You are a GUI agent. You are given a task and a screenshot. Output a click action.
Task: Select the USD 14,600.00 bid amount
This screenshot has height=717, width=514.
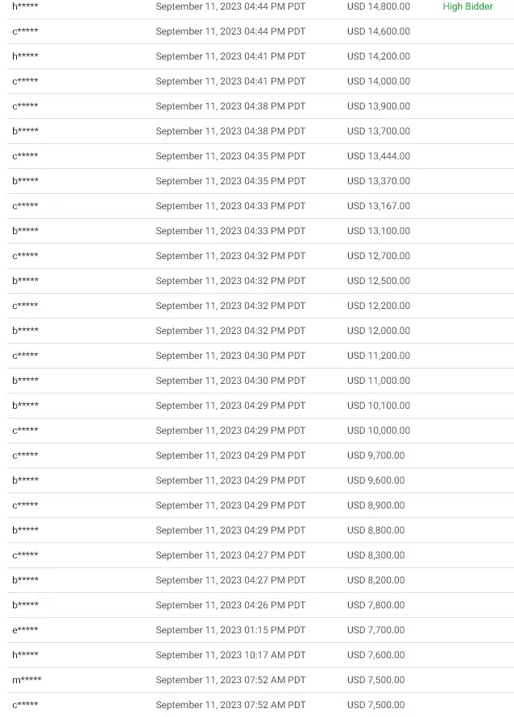click(x=379, y=31)
